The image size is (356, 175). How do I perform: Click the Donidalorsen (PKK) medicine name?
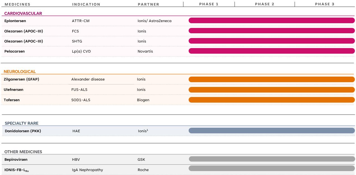(x=23, y=131)
